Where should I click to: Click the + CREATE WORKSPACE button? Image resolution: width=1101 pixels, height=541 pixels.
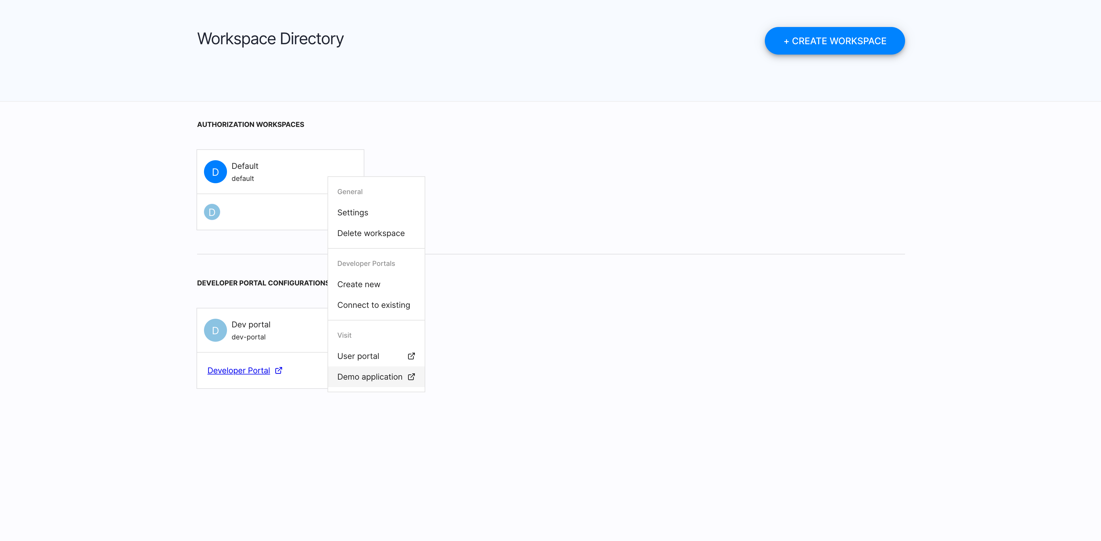click(x=834, y=40)
